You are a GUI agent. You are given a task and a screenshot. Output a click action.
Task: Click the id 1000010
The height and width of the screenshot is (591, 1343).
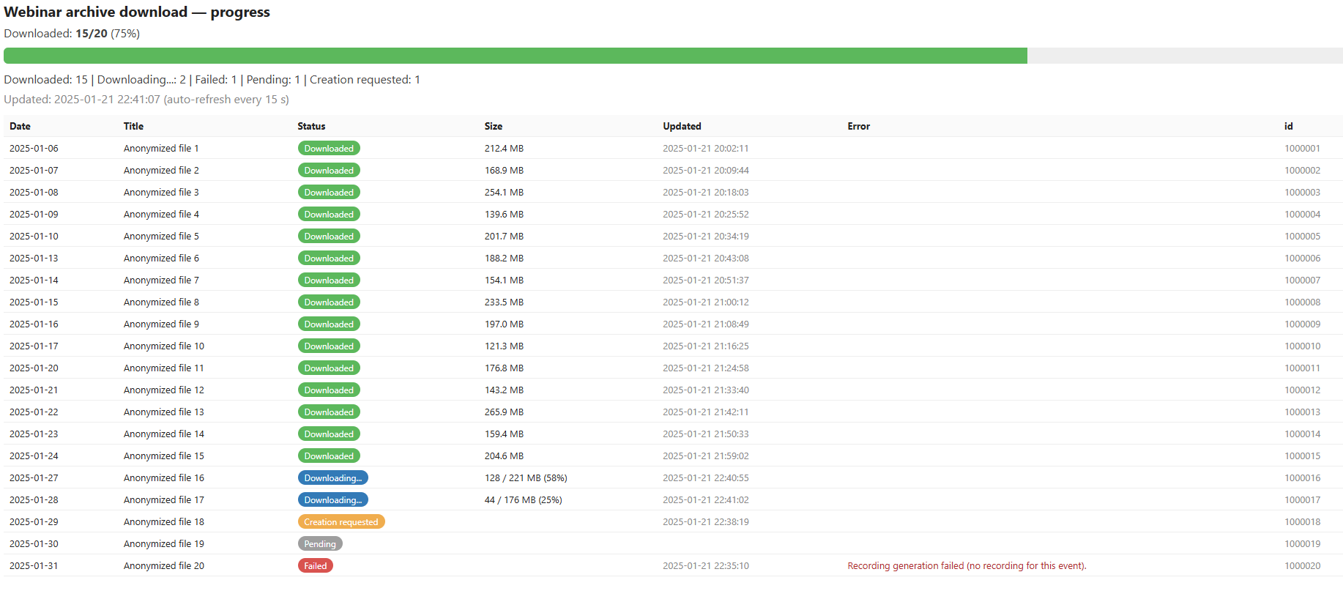point(1302,346)
